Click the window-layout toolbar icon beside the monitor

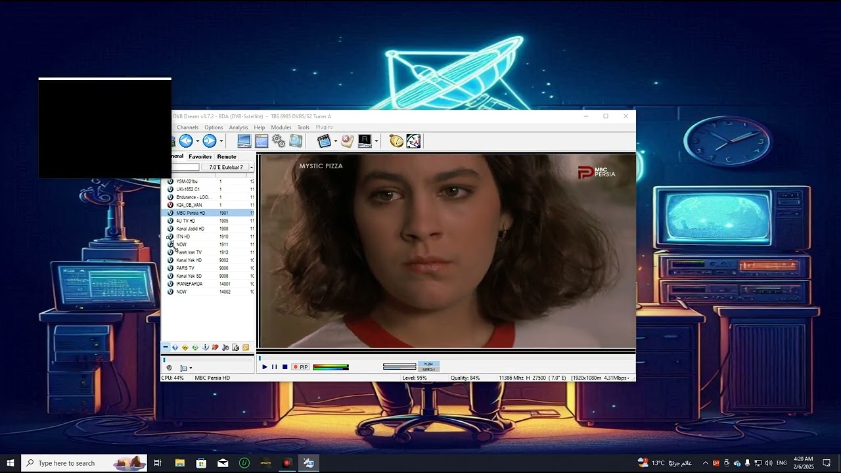tap(261, 141)
